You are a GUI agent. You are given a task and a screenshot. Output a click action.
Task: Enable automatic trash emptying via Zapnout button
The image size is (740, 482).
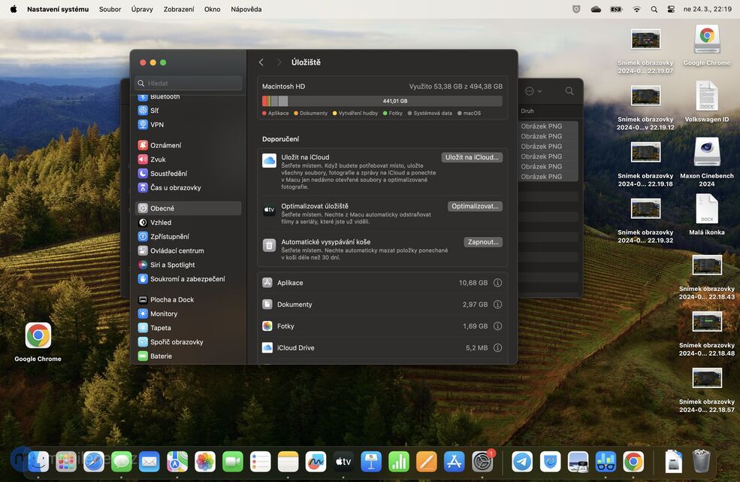coord(482,242)
